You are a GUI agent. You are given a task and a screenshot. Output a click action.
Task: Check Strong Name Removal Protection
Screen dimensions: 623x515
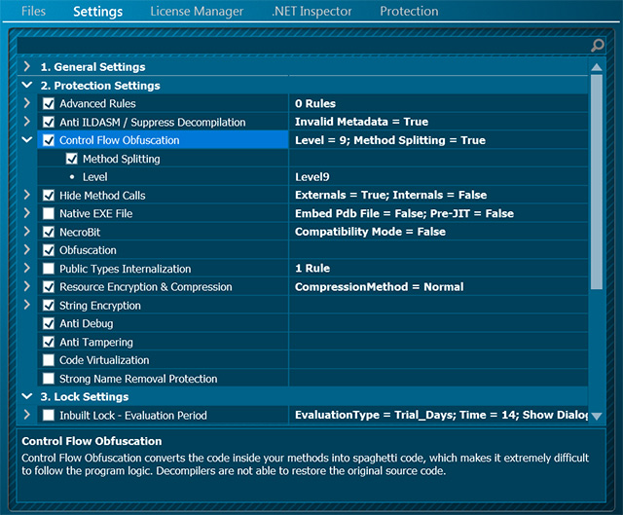tap(49, 379)
